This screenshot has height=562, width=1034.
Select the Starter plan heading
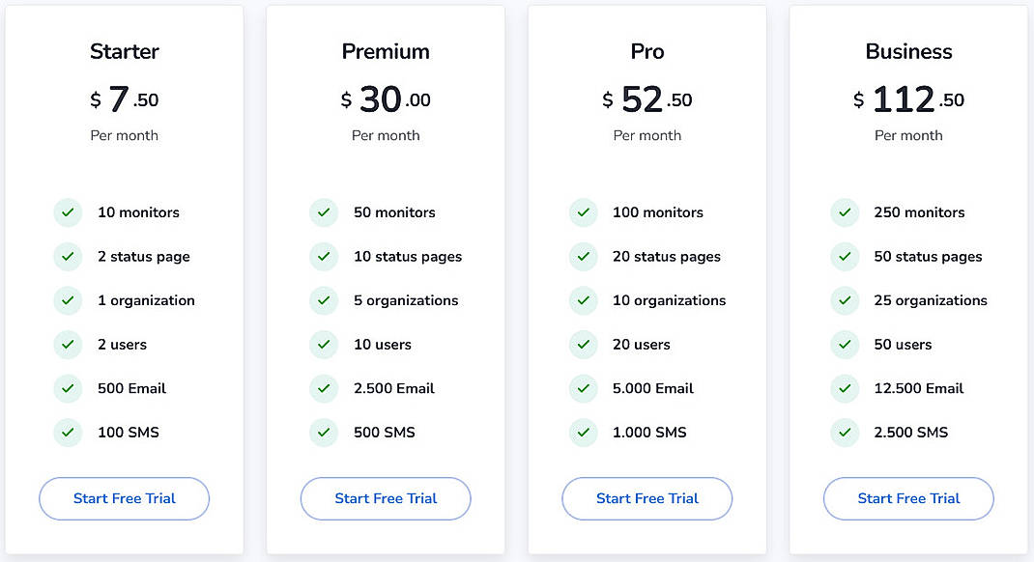tap(124, 51)
